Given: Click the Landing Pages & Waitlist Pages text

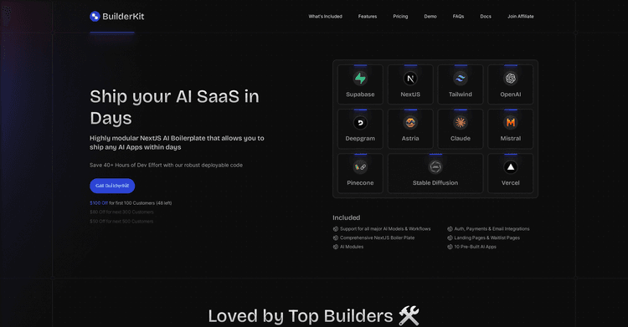Looking at the screenshot, I should (487, 238).
